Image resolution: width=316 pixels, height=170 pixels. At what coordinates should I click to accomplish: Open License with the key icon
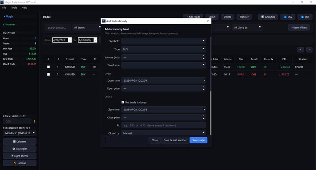pyautogui.click(x=20, y=163)
